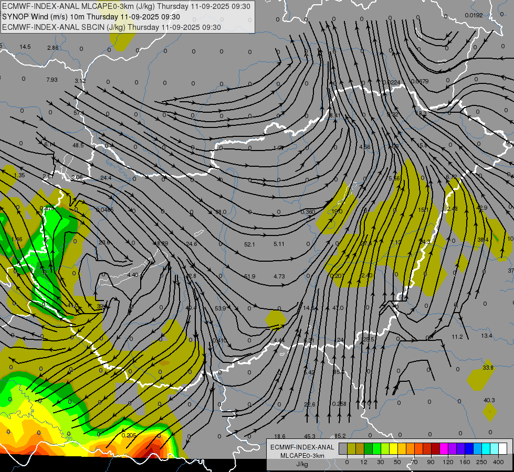This screenshot has width=514, height=472.
Task: Click the map value '14.5'
Action: [x=25, y=47]
